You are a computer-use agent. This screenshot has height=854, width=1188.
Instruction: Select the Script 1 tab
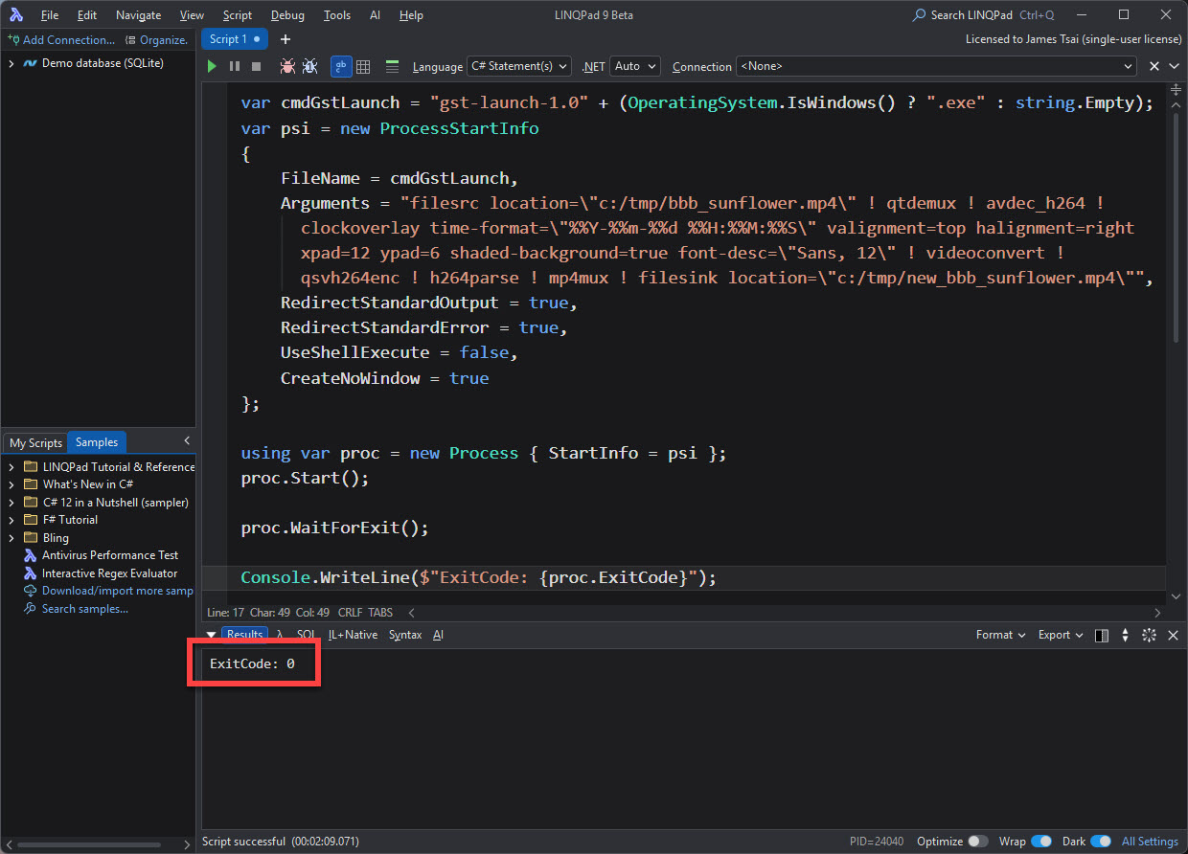235,39
